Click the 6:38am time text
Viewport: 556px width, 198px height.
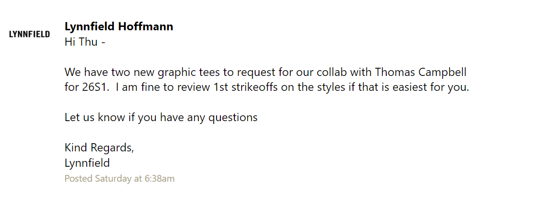click(x=160, y=179)
